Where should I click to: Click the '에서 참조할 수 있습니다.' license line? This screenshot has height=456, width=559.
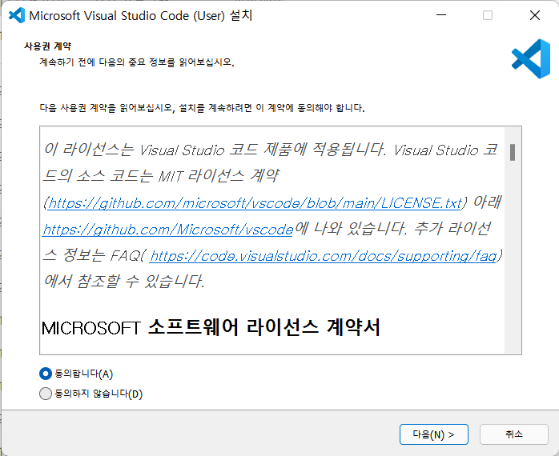point(123,282)
